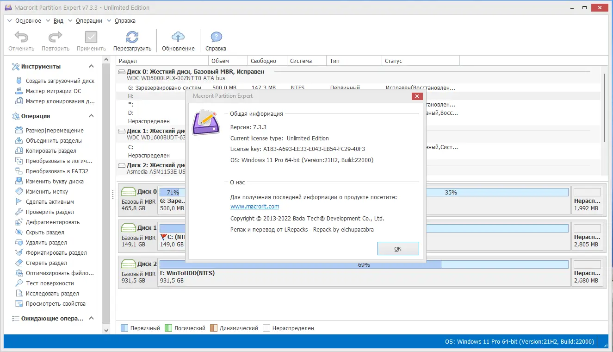Collapse the Инструменты panel
613x352 pixels.
91,66
